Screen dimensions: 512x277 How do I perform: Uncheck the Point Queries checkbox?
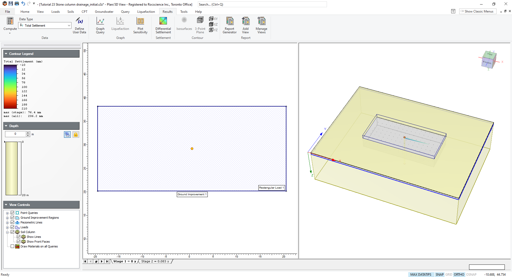13,213
